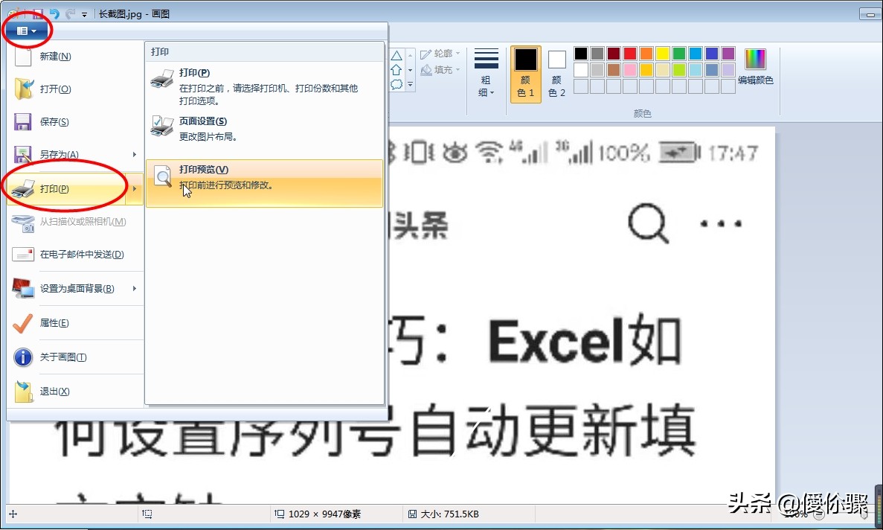
Task: Open 属性(E) with the checkmark icon
Action: (75, 323)
